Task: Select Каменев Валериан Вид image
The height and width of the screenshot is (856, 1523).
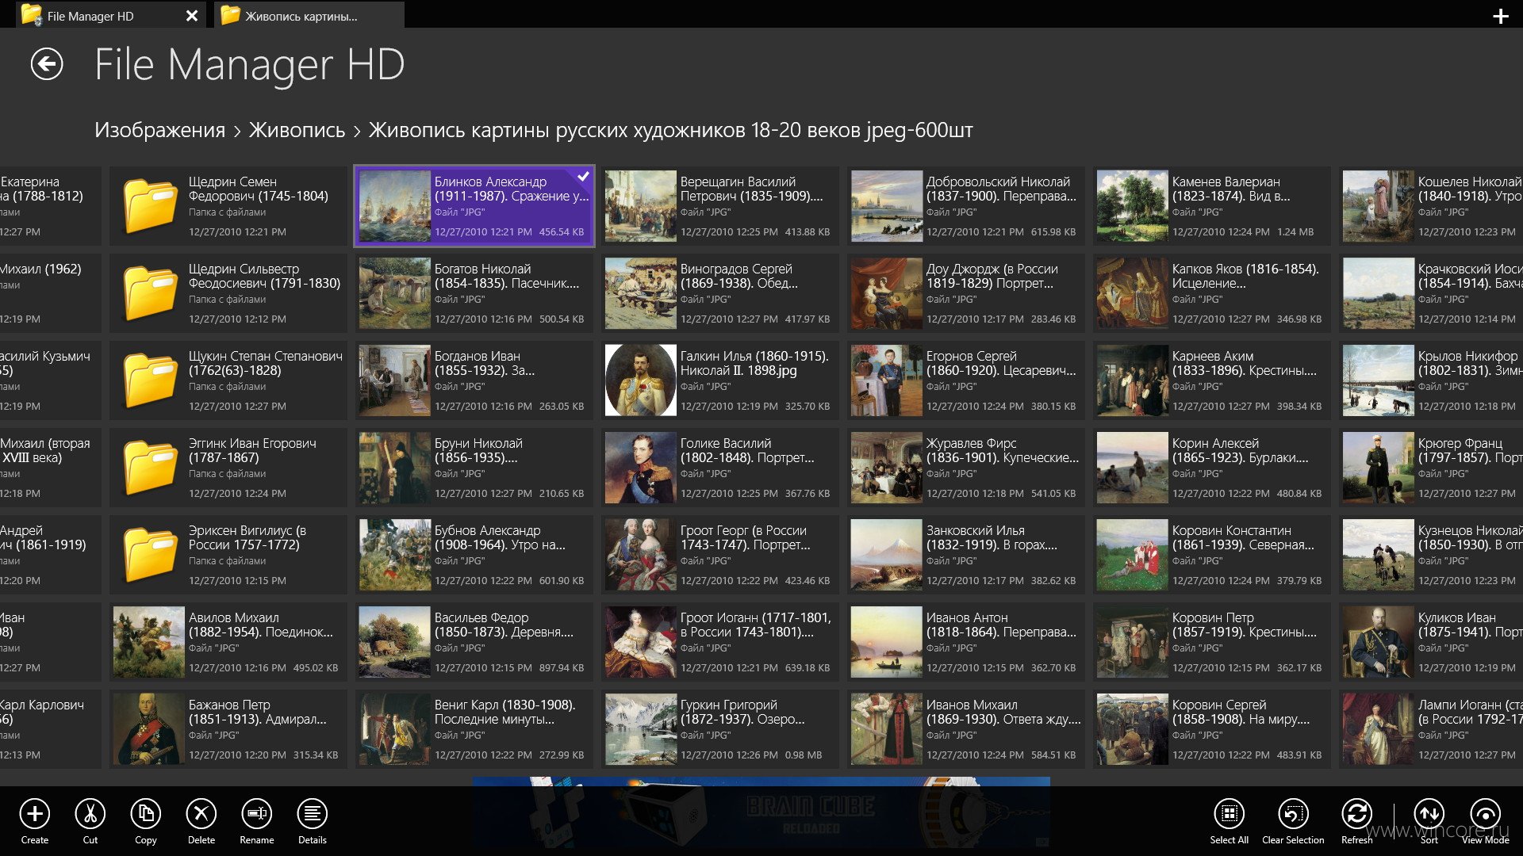Action: [1212, 206]
